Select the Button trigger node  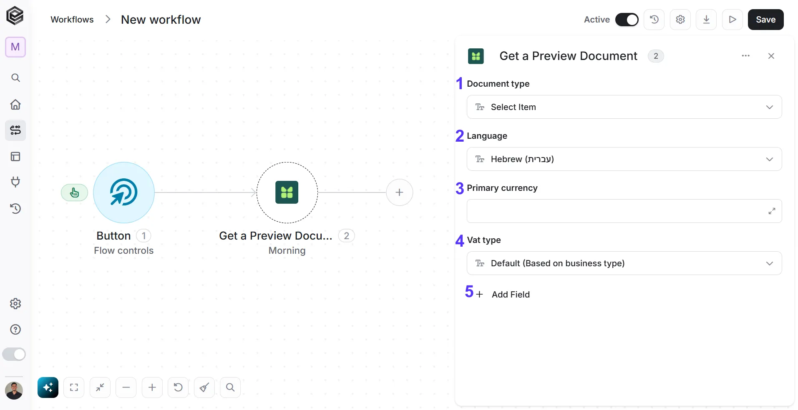click(124, 192)
